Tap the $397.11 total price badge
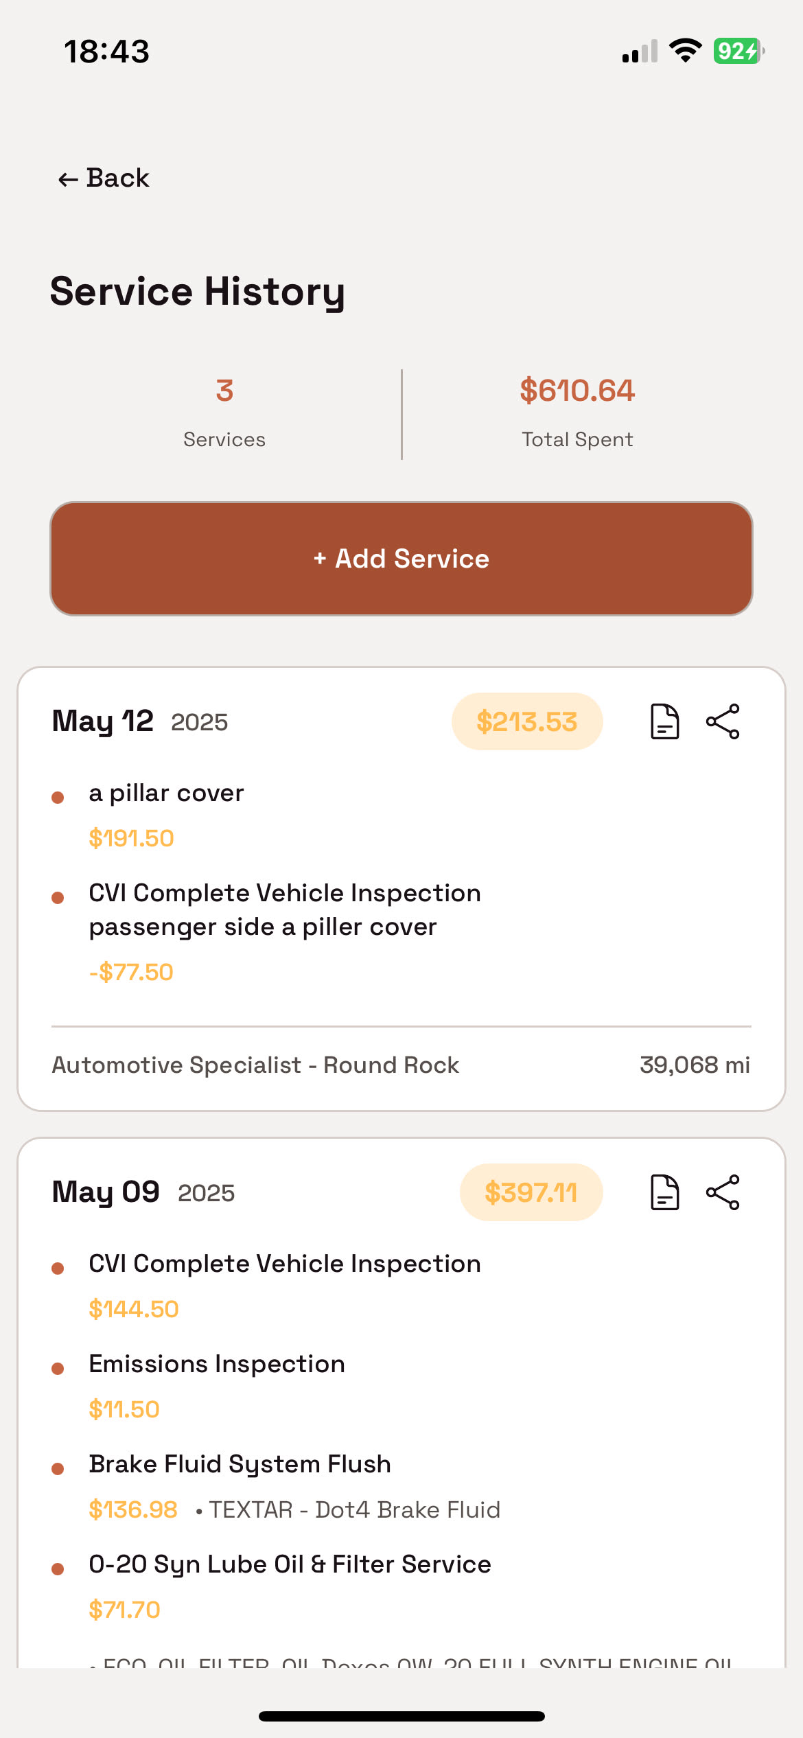This screenshot has height=1738, width=803. pos(531,1192)
